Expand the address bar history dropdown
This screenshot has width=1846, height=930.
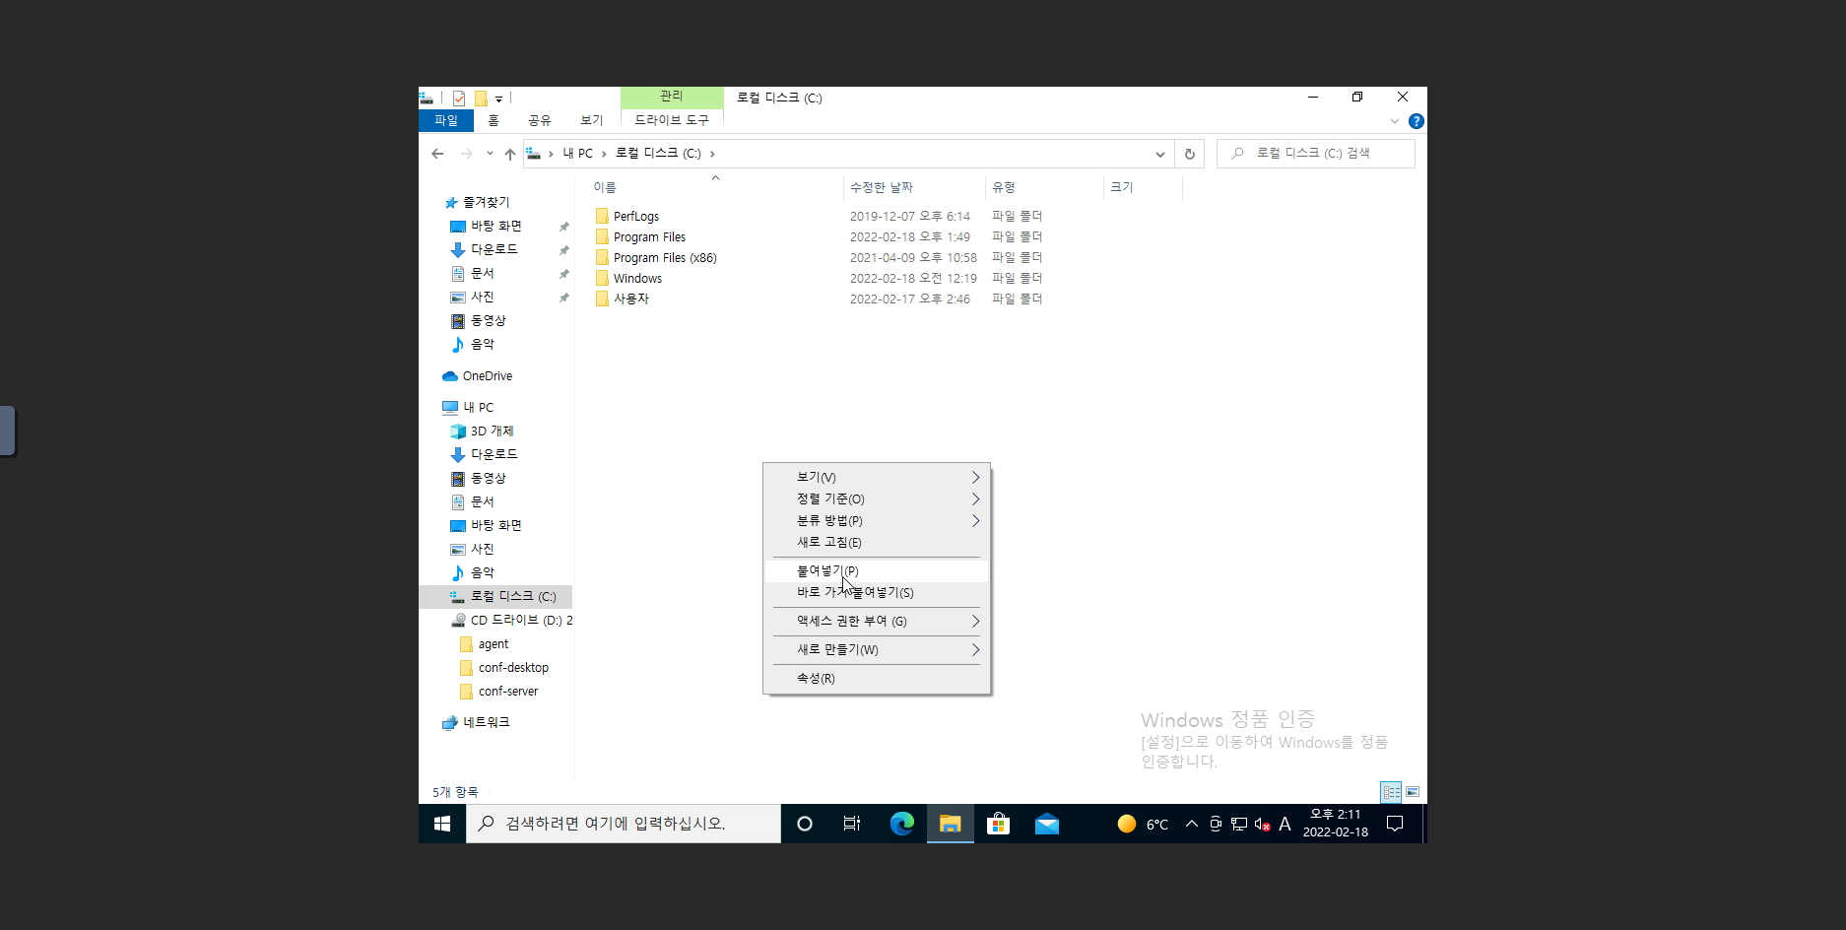tap(1159, 154)
